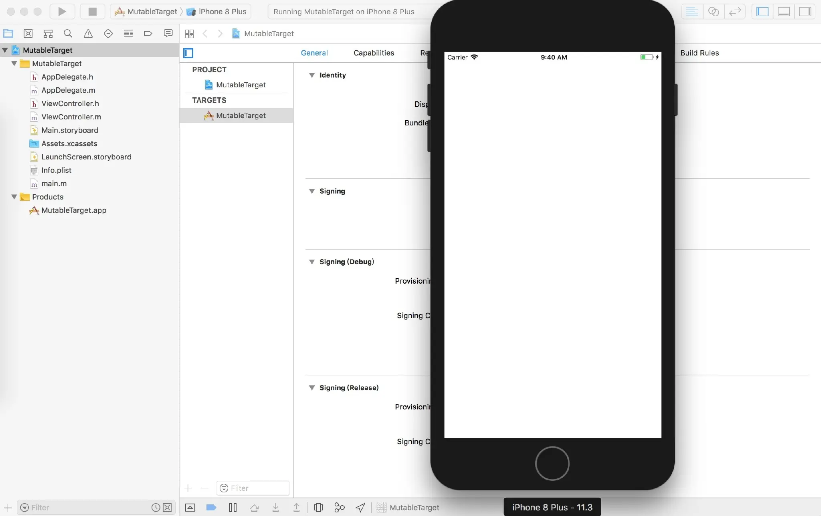The image size is (821, 516).
Task: Open the Source Control navigator
Action: pyautogui.click(x=28, y=34)
